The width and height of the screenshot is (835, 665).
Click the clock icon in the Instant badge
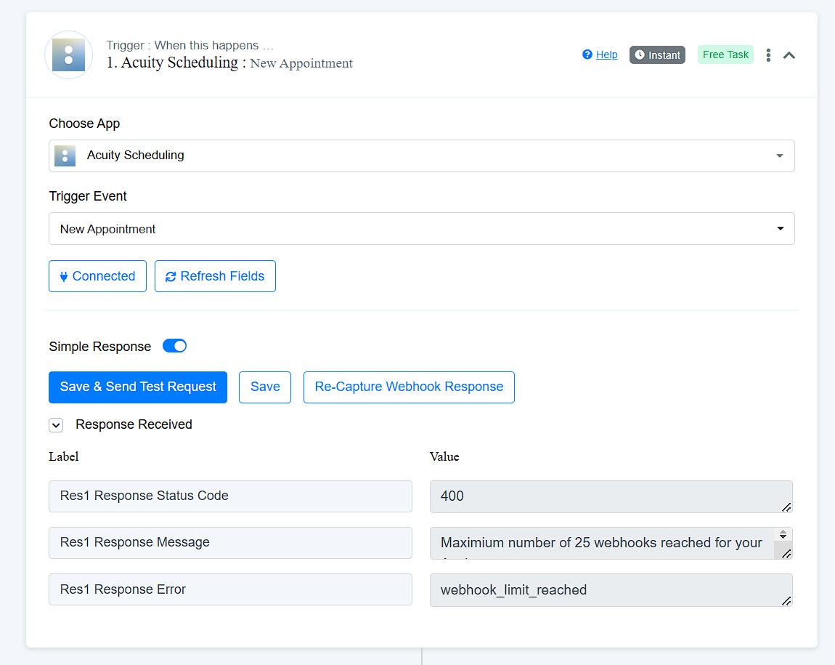click(640, 55)
